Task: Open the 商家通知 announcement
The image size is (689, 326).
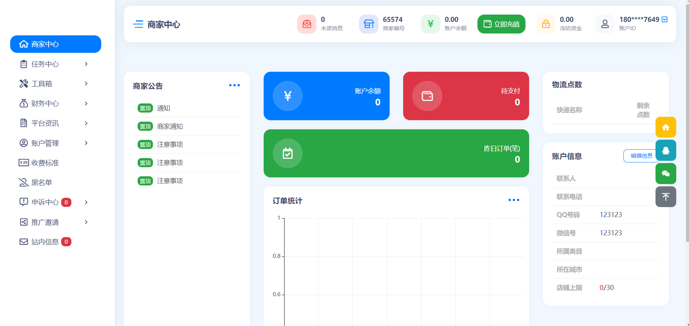Action: click(170, 126)
